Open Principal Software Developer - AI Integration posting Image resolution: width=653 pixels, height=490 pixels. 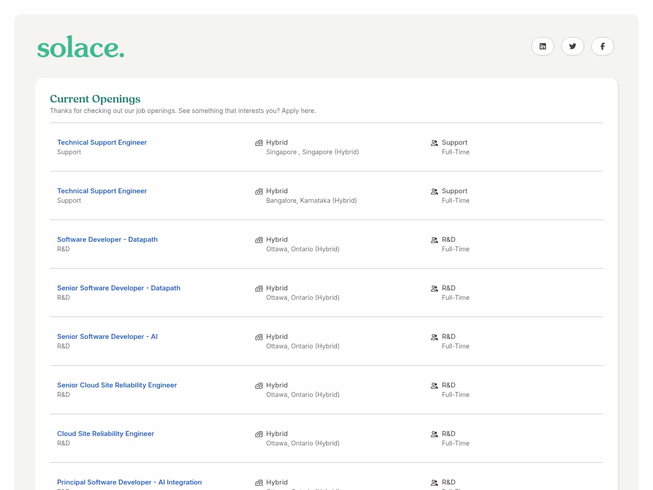[x=129, y=482]
